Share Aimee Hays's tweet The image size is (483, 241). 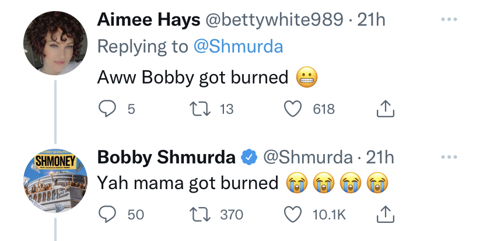pyautogui.click(x=384, y=108)
